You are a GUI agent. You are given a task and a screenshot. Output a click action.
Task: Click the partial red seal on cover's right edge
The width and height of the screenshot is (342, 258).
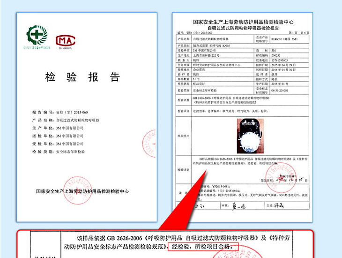[x=150, y=143]
